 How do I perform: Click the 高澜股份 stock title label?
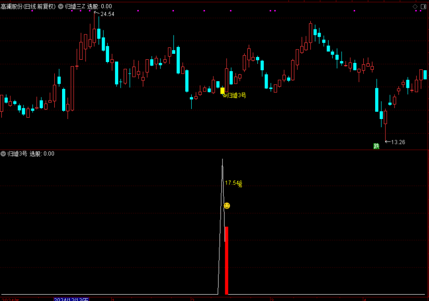pos(28,6)
